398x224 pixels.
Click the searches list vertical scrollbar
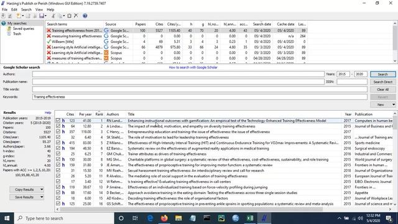395,38
